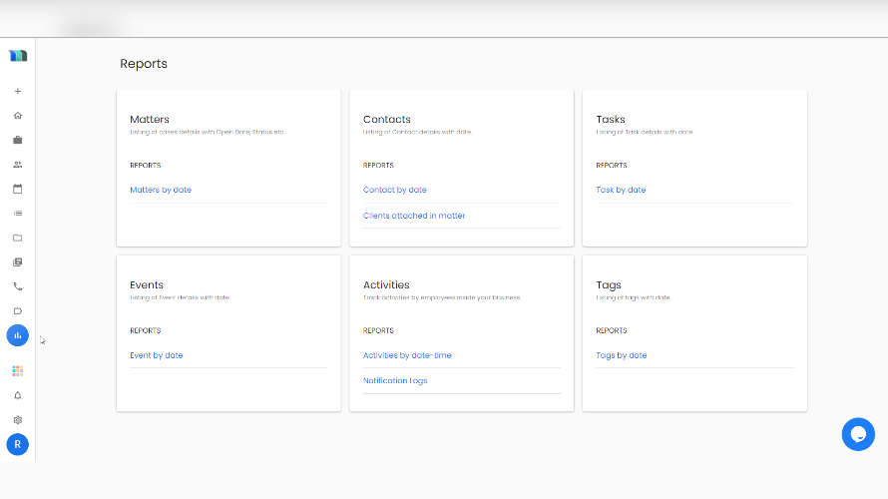Open the user profile avatar R
Image resolution: width=888 pixels, height=499 pixels.
click(x=17, y=445)
